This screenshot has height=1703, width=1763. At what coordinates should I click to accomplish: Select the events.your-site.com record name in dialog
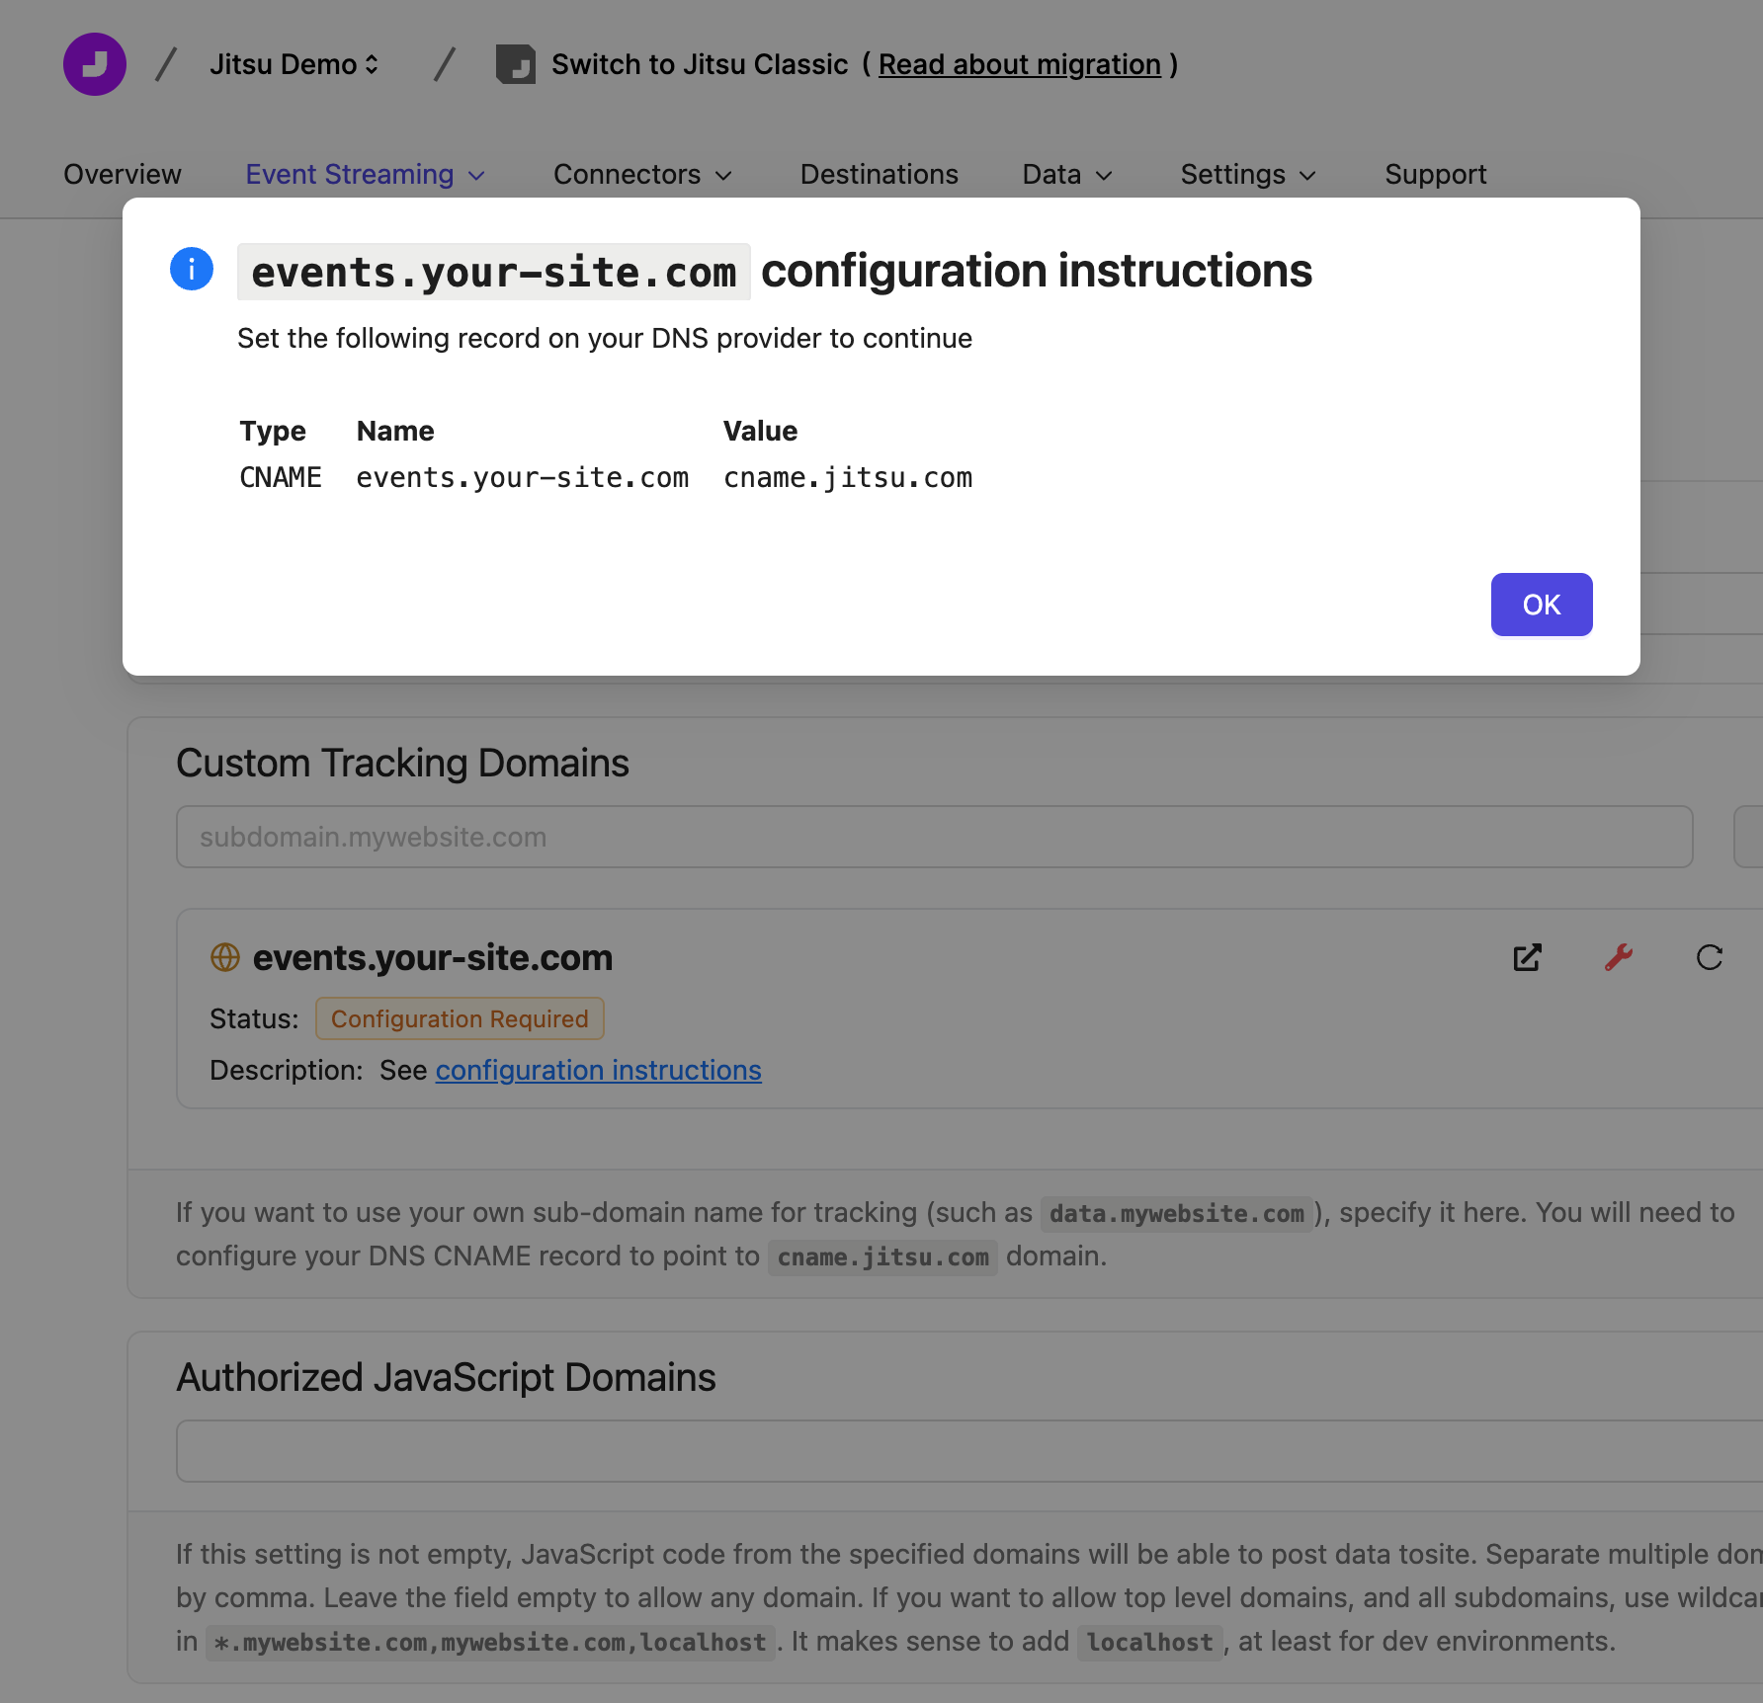pos(523,478)
